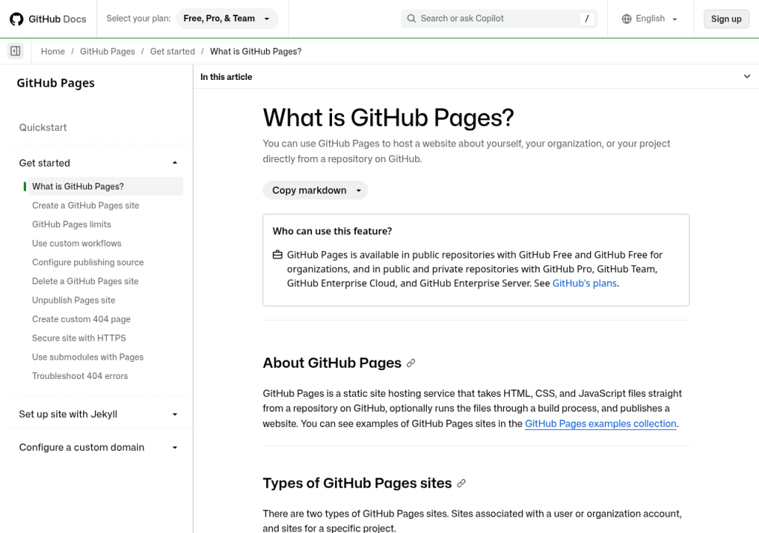Open Use submodules with Pages
The image size is (759, 533).
tap(88, 357)
